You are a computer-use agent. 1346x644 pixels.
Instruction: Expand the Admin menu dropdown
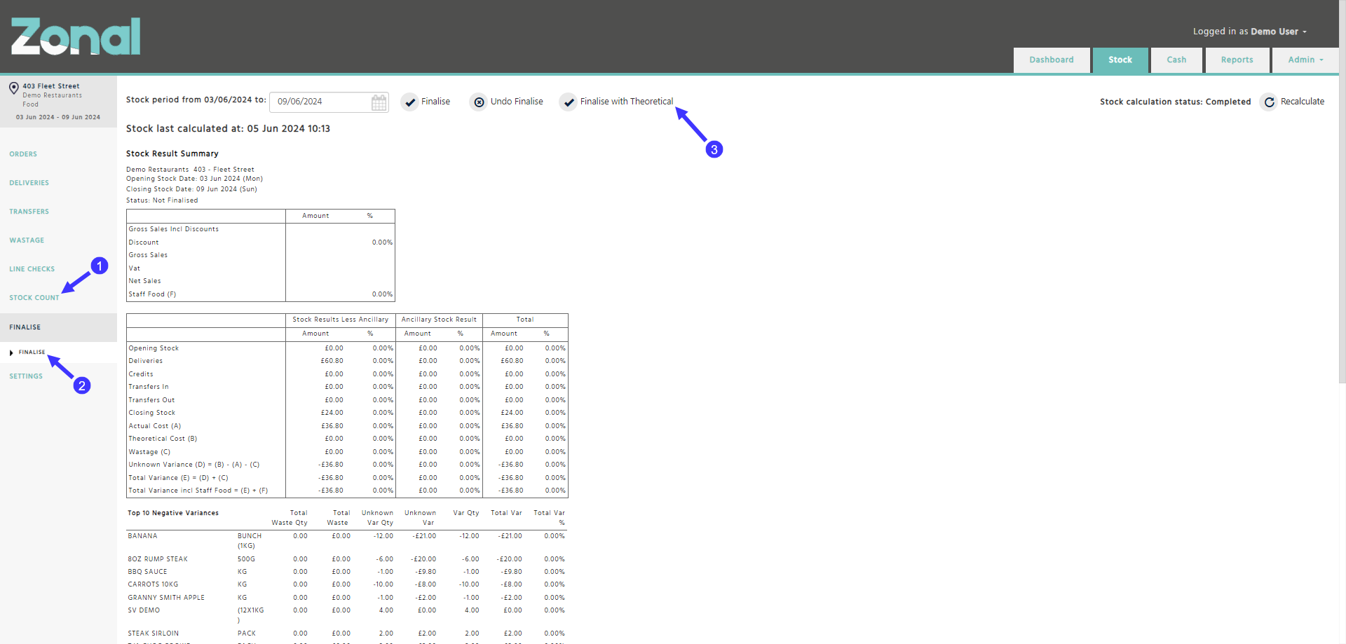(1305, 60)
